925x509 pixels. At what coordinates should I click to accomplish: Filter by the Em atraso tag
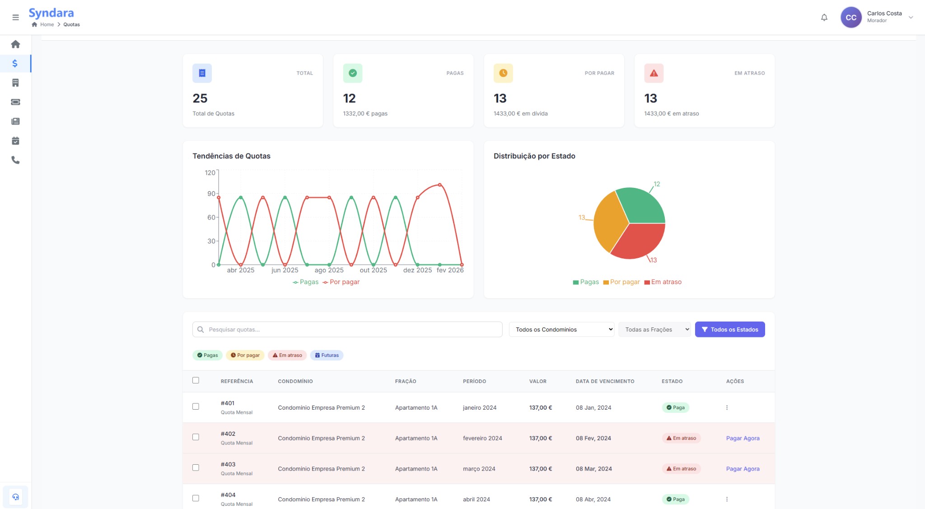(x=287, y=355)
